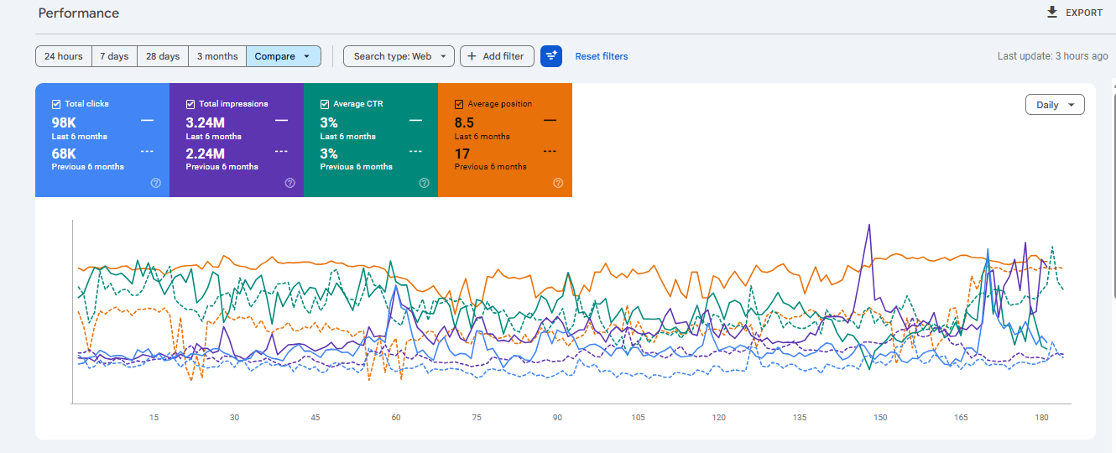Click the Performance heading
The image size is (1116, 453).
click(x=79, y=13)
